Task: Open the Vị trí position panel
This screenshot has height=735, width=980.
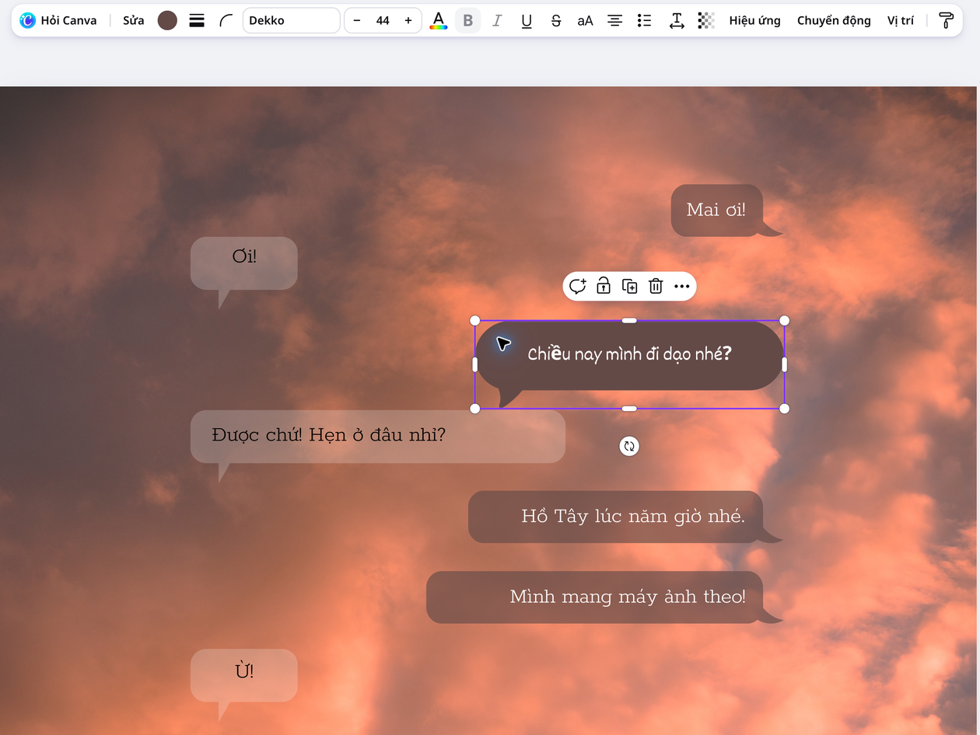Action: coord(901,20)
